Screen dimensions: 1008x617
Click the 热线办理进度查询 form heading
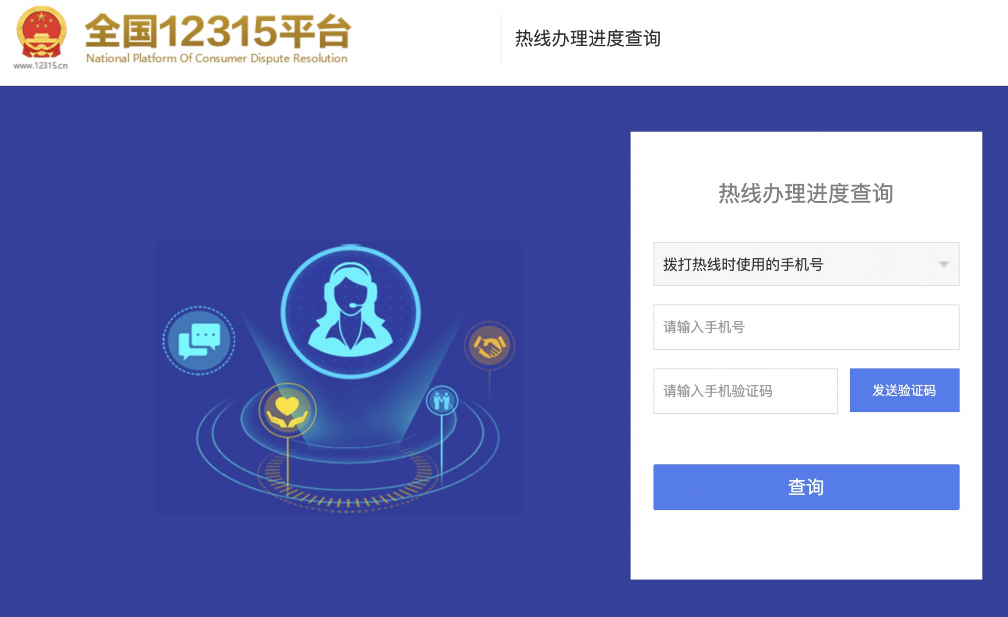(806, 193)
